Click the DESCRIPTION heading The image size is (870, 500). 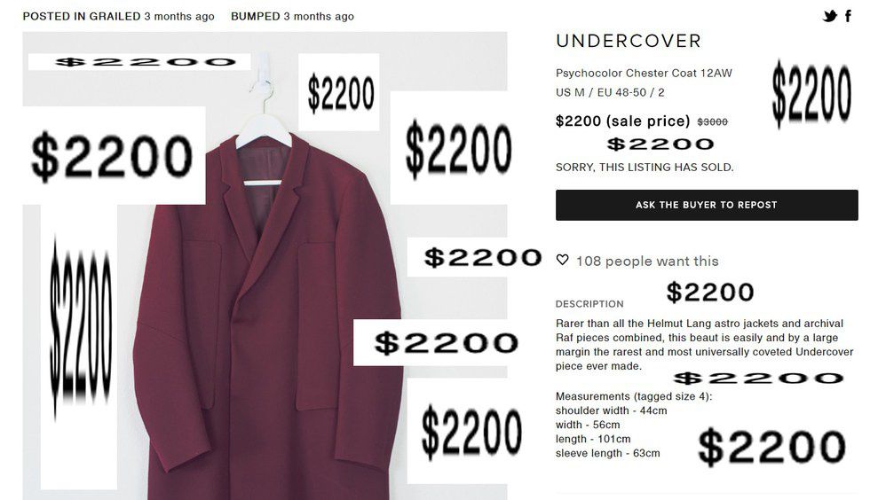coord(589,304)
